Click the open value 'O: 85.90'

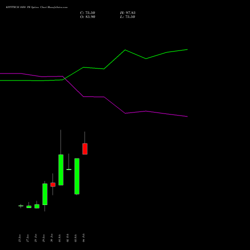[87, 17]
